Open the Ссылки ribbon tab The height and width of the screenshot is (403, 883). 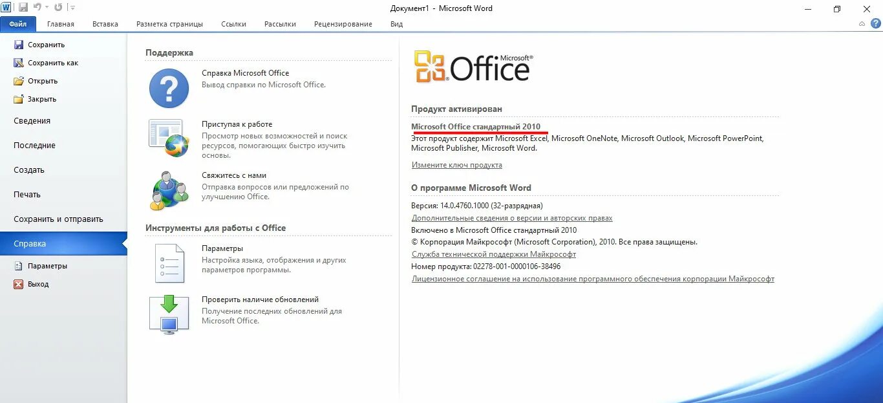233,24
